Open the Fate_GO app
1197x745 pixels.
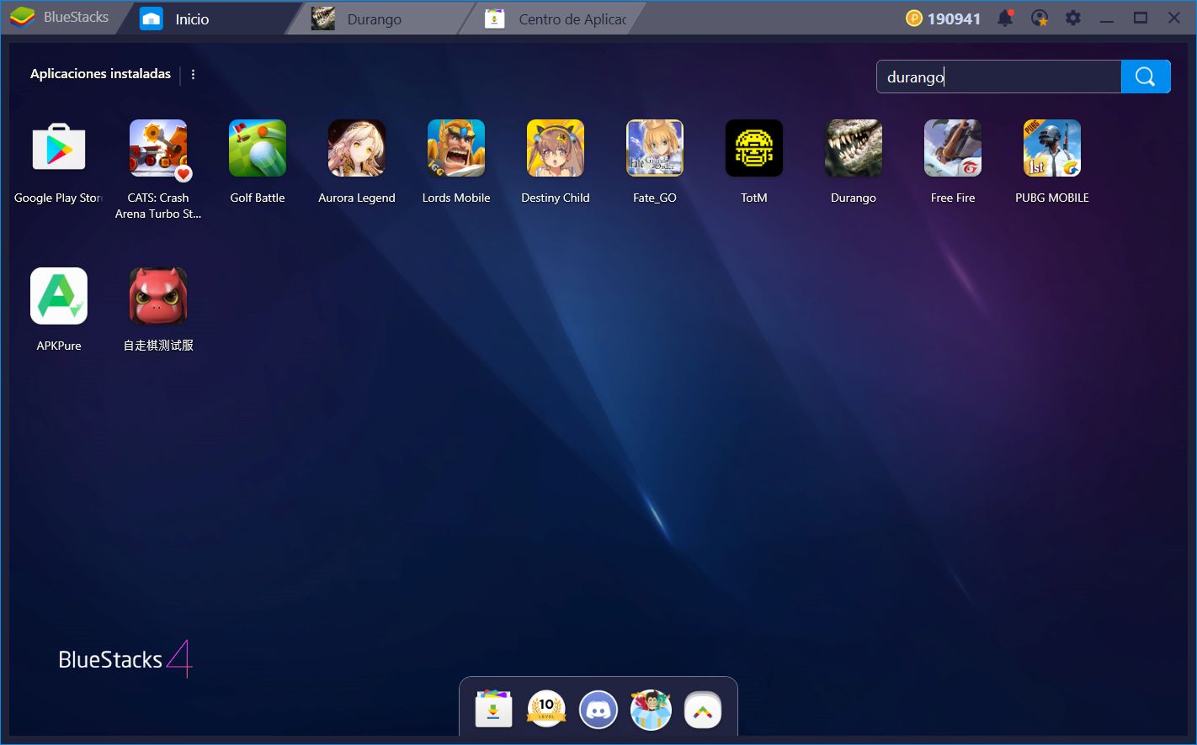click(x=655, y=148)
